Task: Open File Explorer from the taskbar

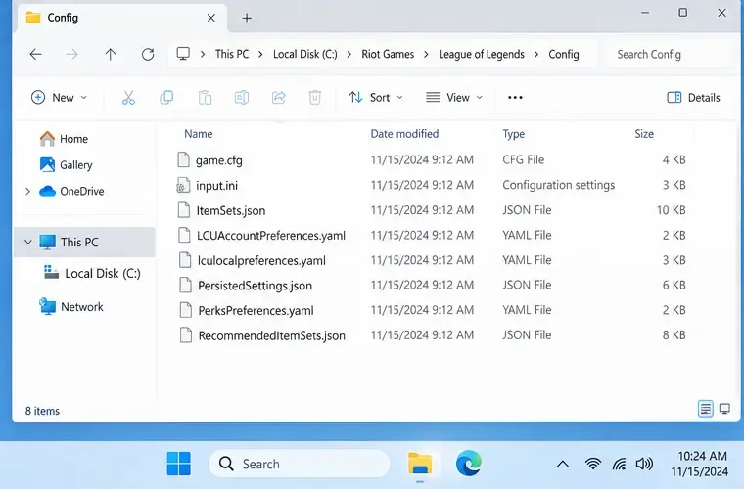Action: point(420,464)
